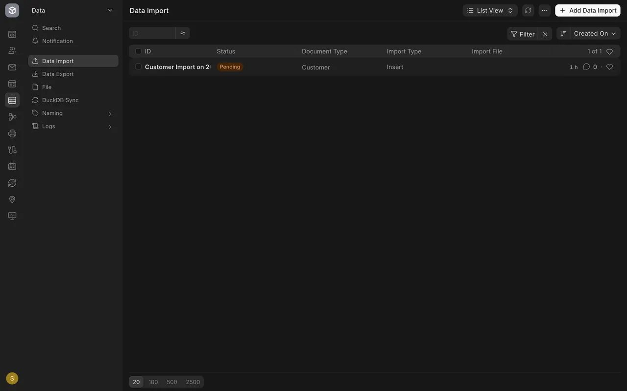Select the active table icon in the rail
This screenshot has height=391, width=627.
12,100
